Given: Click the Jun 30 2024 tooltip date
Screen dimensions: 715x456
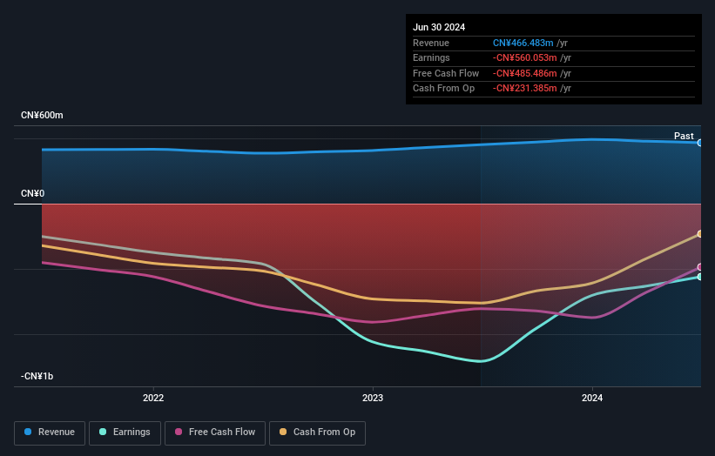Looking at the screenshot, I should [439, 27].
